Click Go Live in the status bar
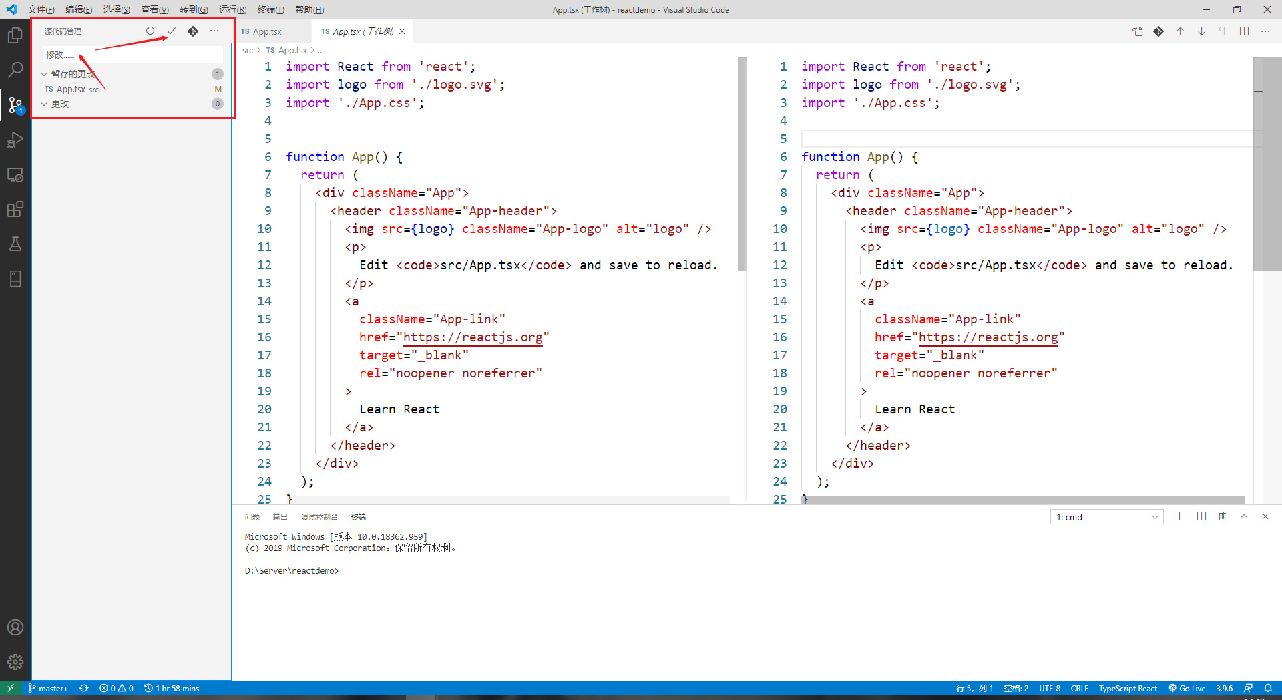Viewport: 1282px width, 700px height. [1187, 688]
